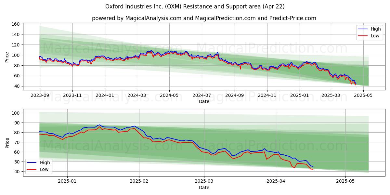The image size is (390, 195).
Task: Click the '2025-05' tick label in top chart
Action: (363, 96)
